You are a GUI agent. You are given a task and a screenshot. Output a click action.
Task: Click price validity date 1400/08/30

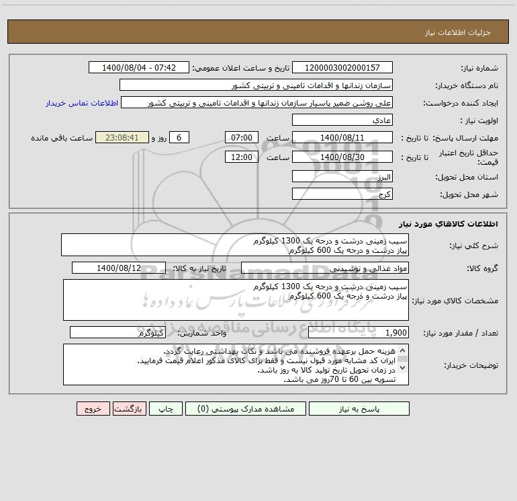(x=342, y=157)
